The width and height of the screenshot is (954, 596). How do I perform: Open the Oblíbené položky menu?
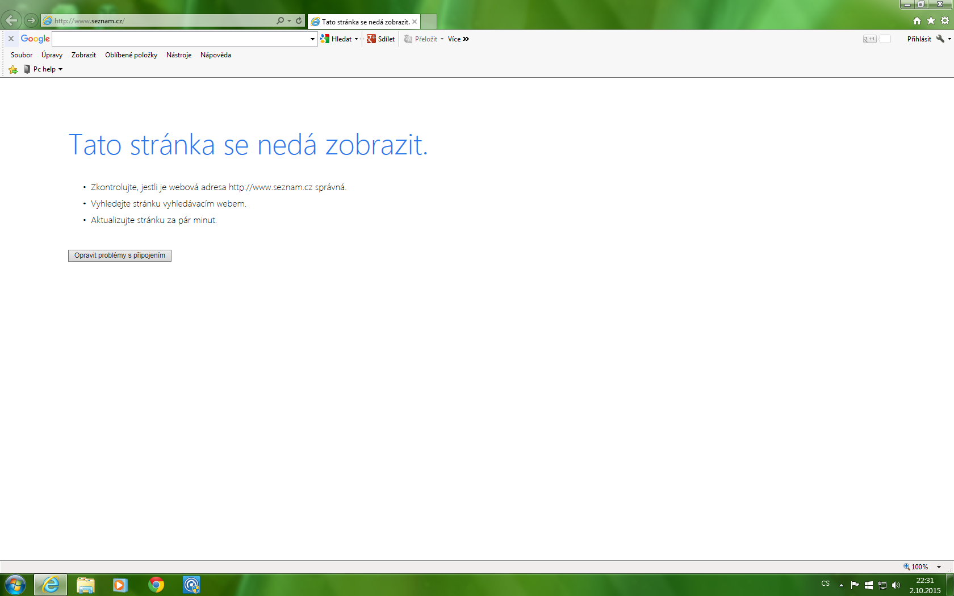point(131,55)
